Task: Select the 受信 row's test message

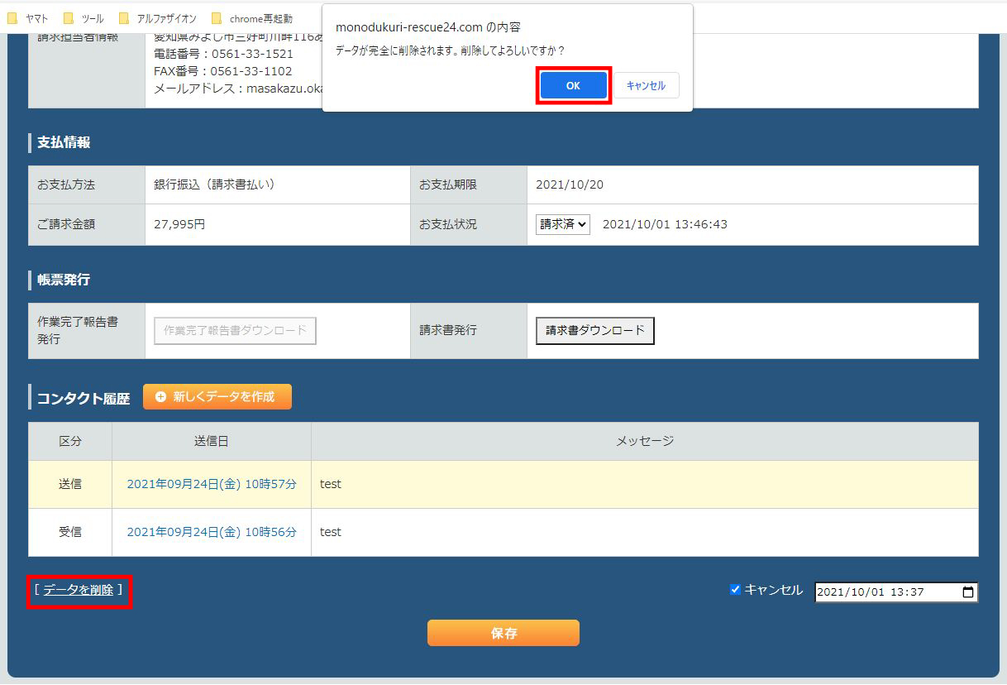Action: pyautogui.click(x=331, y=532)
